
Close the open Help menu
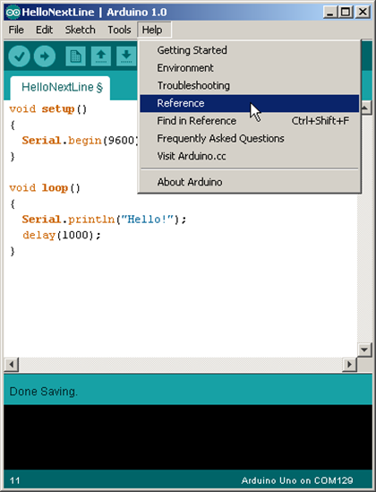click(154, 30)
